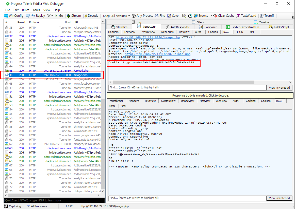Open the Statistics tab
295x209 pixels.
tap(119, 27)
